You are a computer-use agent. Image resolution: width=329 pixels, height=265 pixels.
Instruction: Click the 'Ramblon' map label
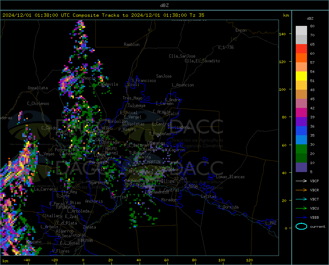(x=132, y=44)
